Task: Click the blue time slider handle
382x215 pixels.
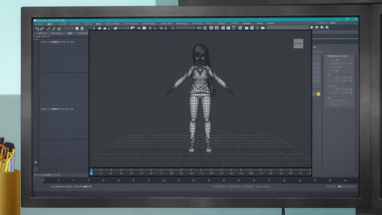Action: [91, 172]
